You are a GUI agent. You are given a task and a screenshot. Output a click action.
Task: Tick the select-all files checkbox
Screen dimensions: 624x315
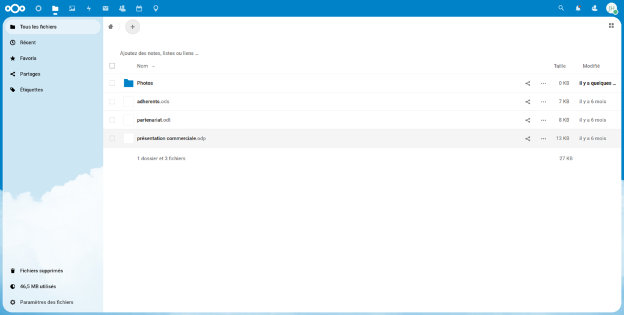[x=112, y=66]
